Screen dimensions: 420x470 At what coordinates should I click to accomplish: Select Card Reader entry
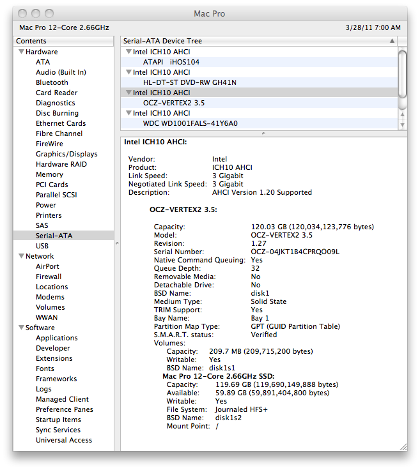coord(57,93)
